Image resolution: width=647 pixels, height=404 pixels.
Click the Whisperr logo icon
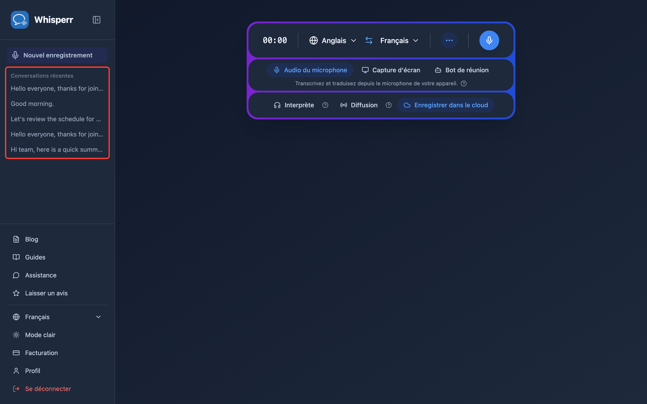19,20
